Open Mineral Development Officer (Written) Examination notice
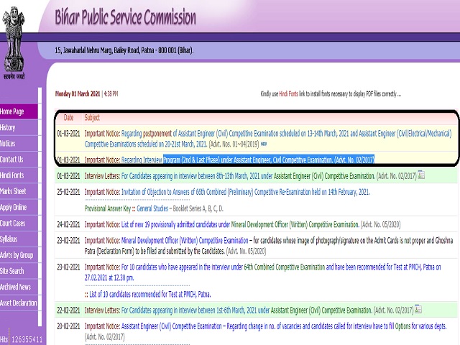Screen dimensions: 460x345 click(x=185, y=241)
